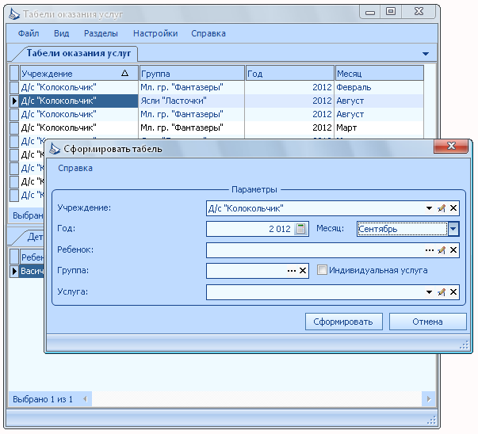Select the highlighted Д/с Колокольчик cell in the Ясли Ласточки row
The image size is (478, 434).
pos(78,101)
